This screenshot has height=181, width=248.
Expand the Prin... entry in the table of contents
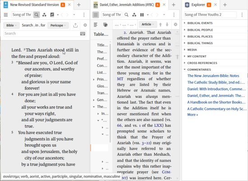pyautogui.click(x=94, y=79)
